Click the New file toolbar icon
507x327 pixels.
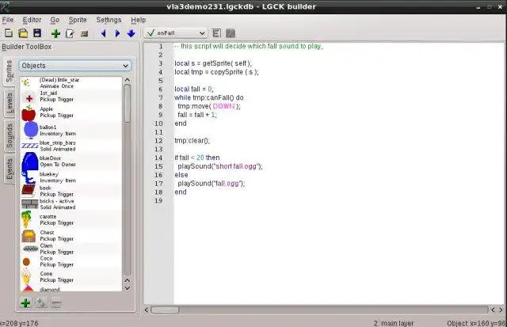click(x=9, y=33)
